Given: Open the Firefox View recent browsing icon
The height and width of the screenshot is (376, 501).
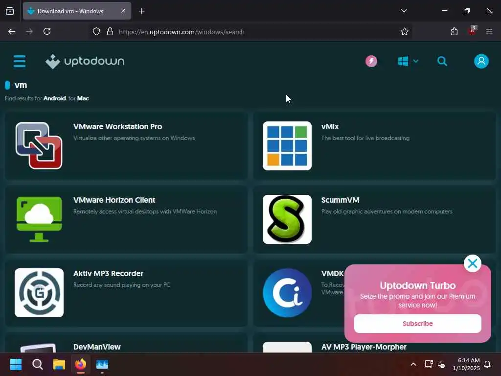Looking at the screenshot, I should click(x=10, y=11).
